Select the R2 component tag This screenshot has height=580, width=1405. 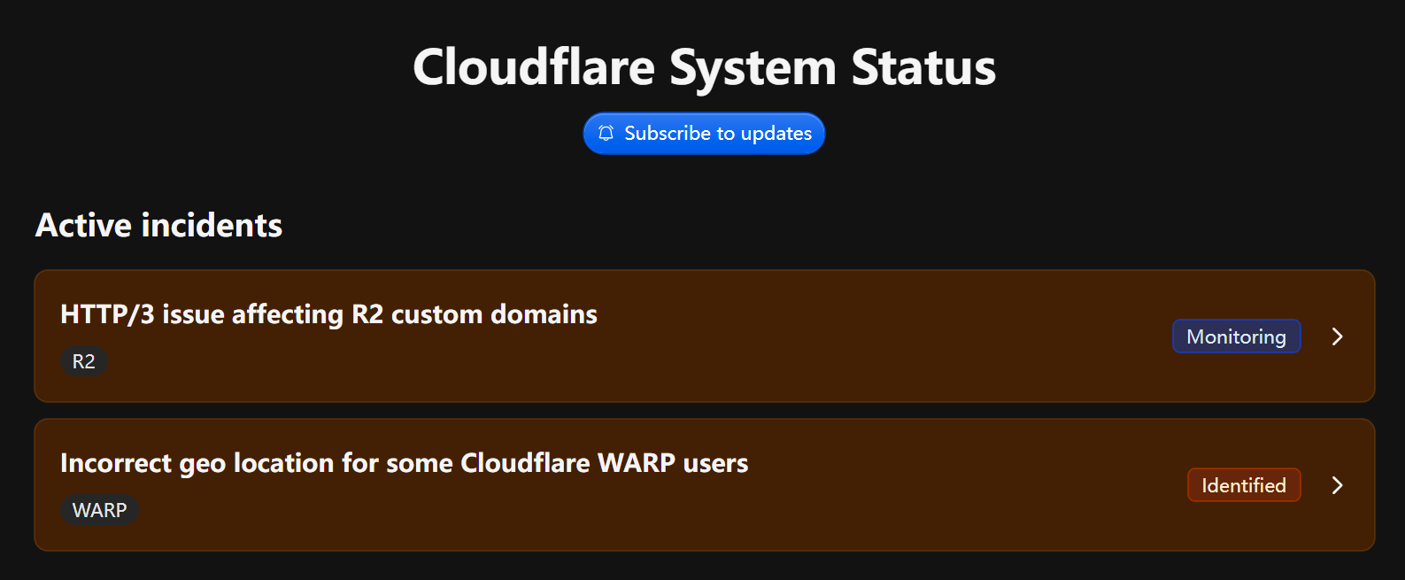pyautogui.click(x=84, y=361)
